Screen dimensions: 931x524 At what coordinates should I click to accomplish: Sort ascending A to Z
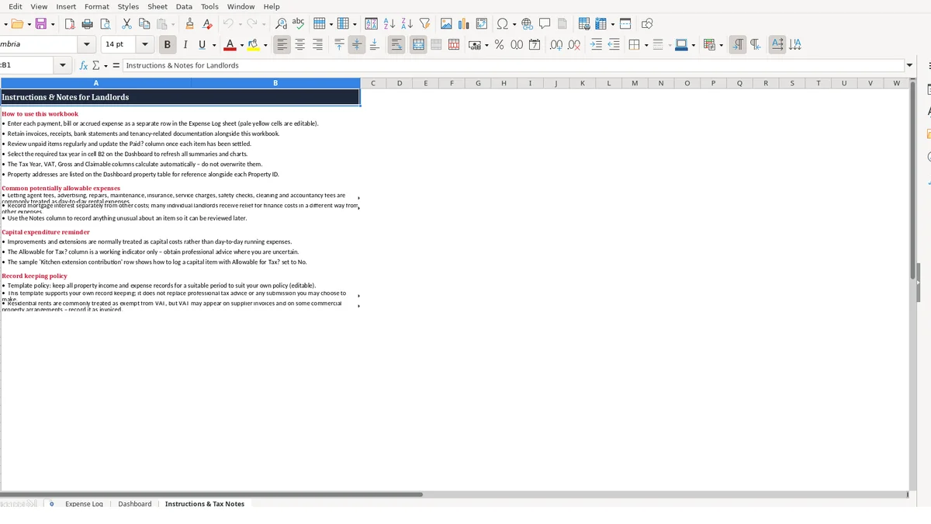(x=390, y=24)
